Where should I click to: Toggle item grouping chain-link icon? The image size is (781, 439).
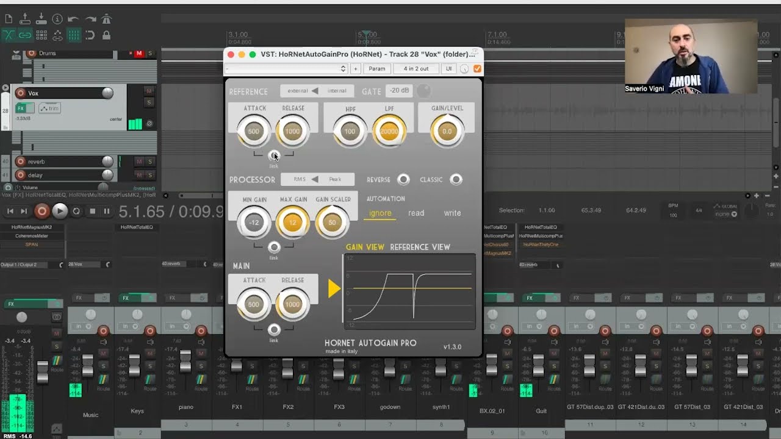[x=25, y=35]
